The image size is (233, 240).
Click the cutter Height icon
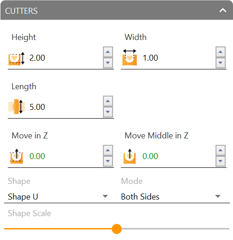coord(17,58)
